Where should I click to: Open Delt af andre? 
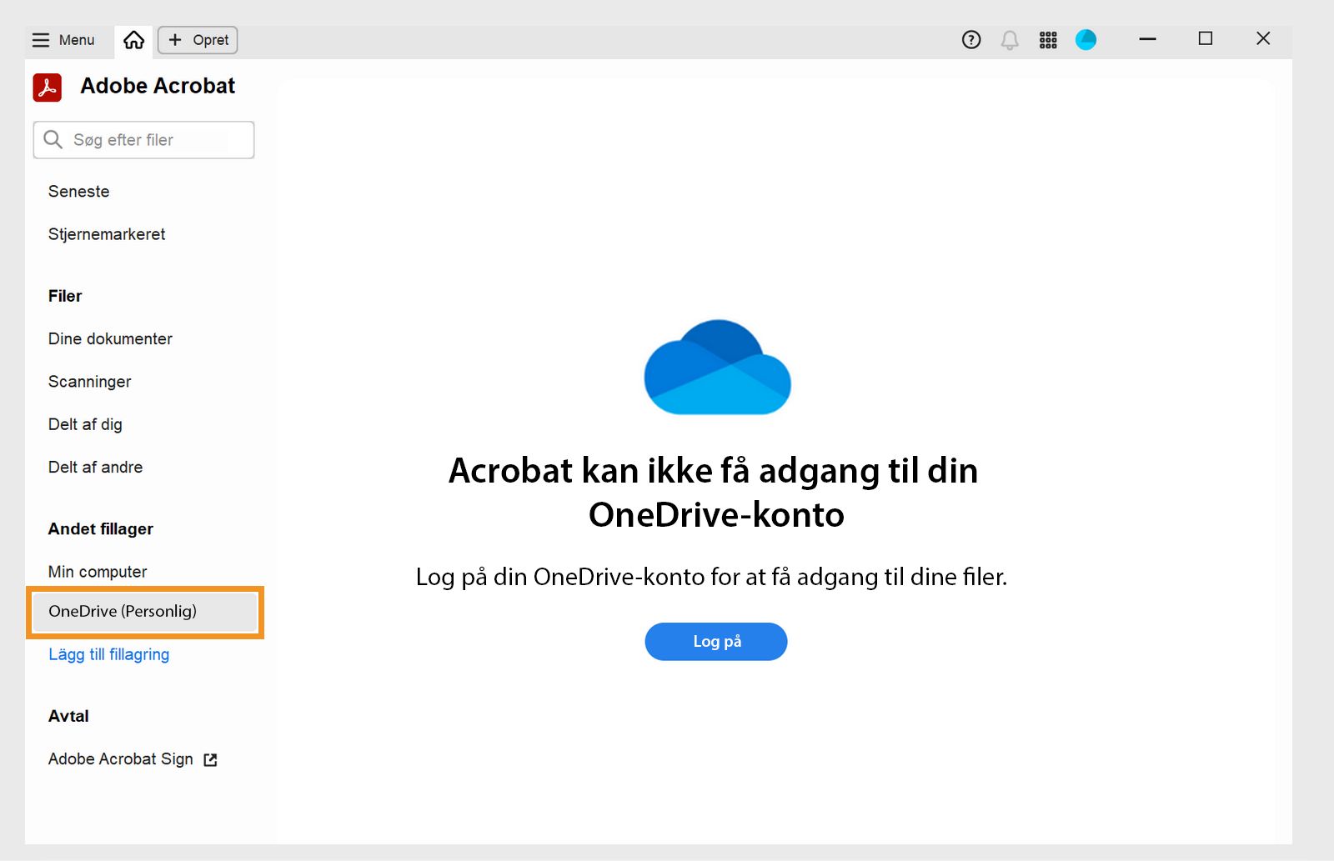pos(95,467)
